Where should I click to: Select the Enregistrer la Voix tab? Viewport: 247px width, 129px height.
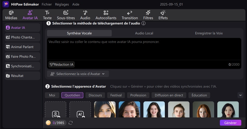click(x=209, y=33)
